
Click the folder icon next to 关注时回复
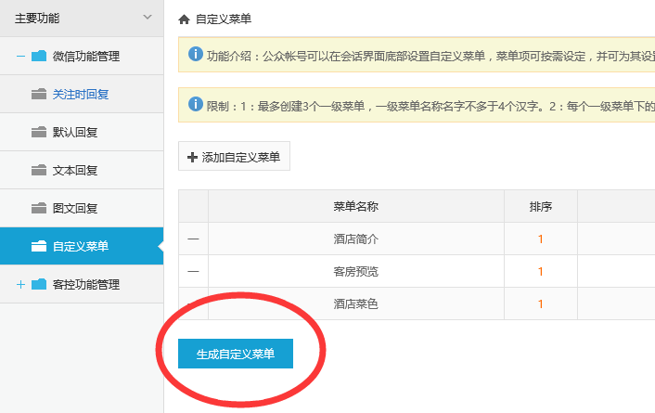click(x=39, y=94)
